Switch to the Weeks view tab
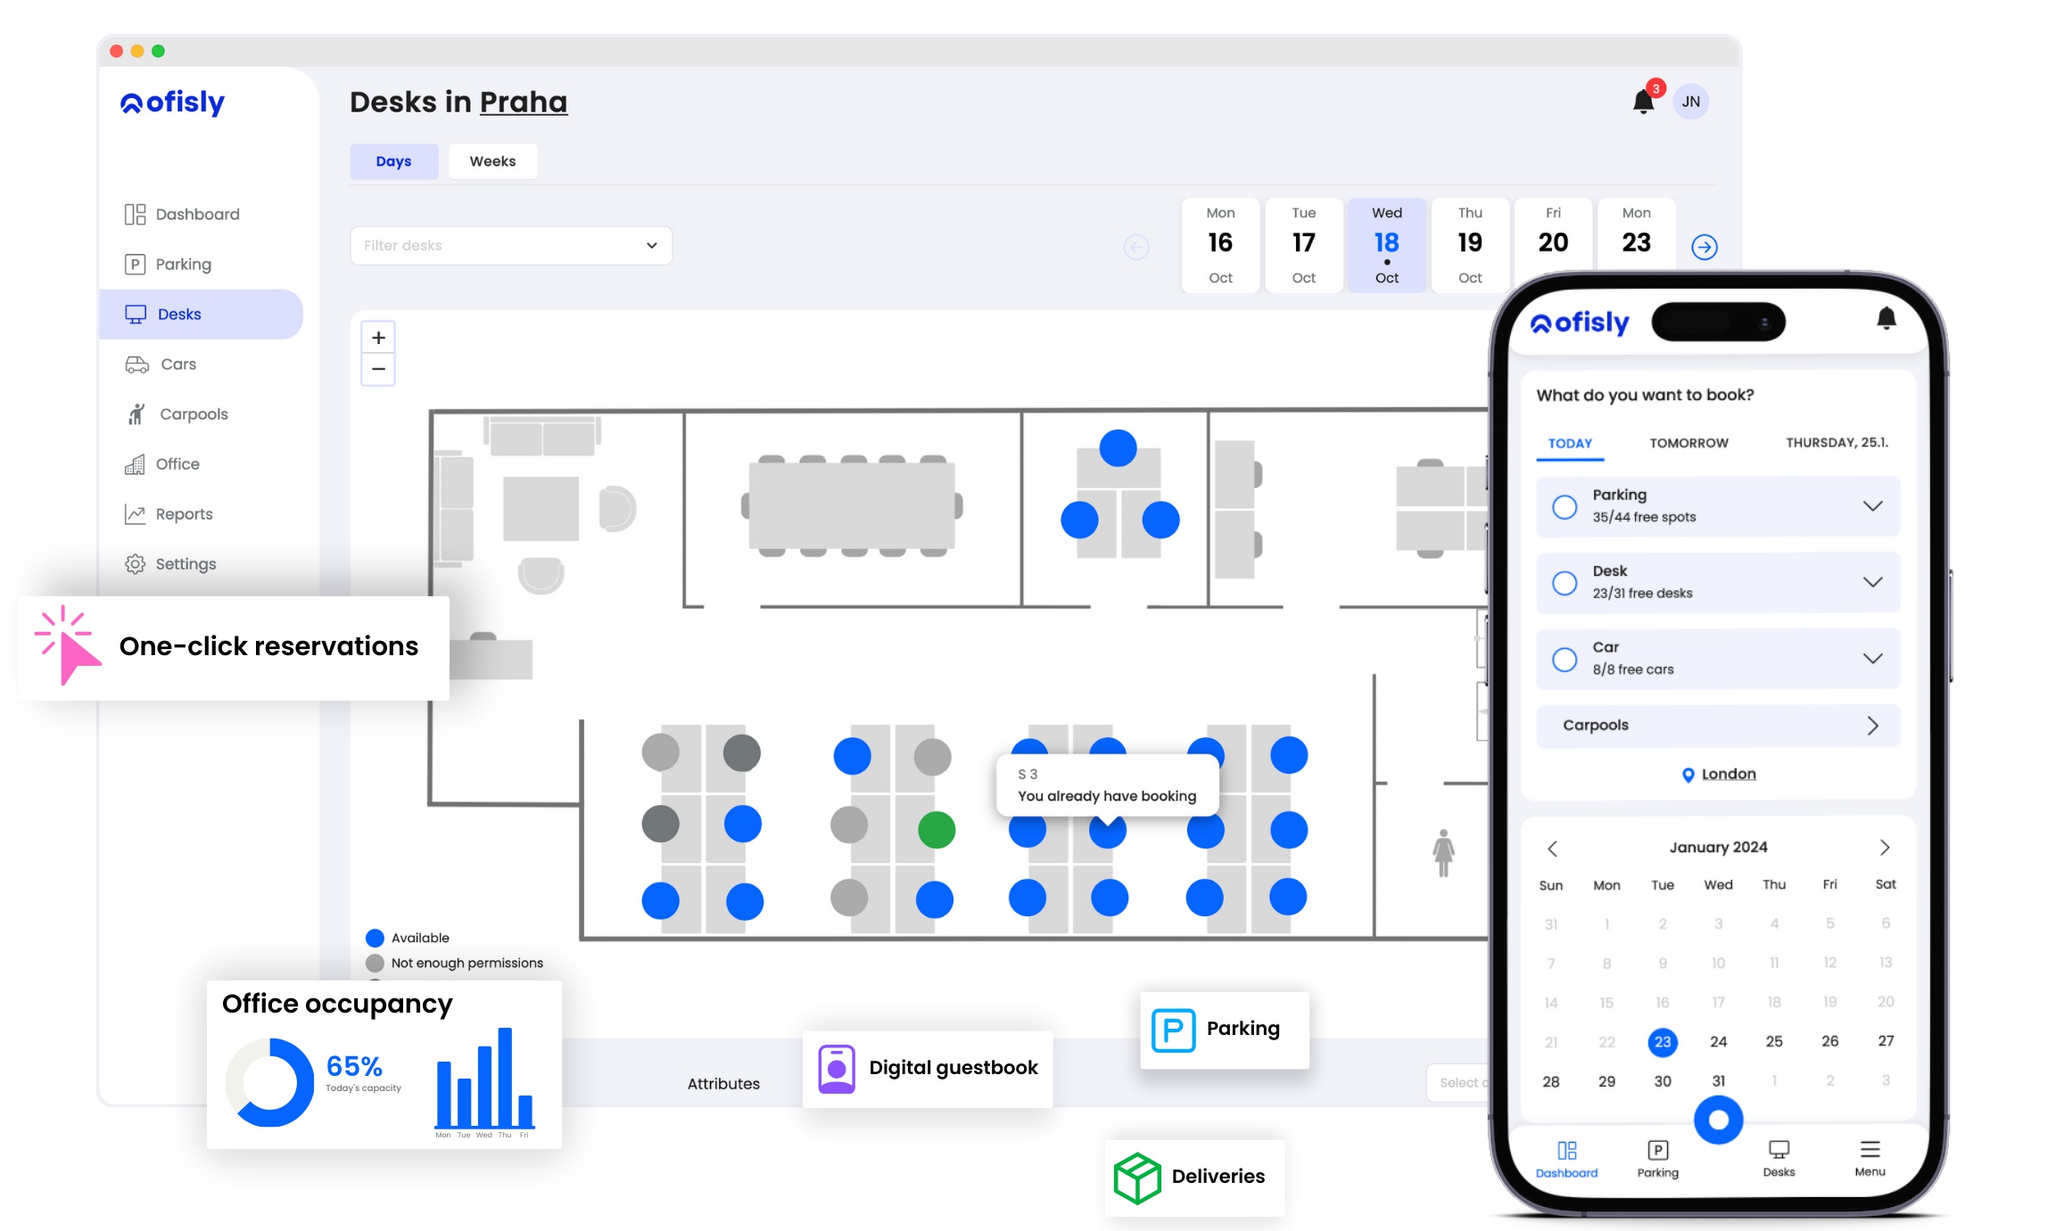This screenshot has height=1231, width=2047. [x=492, y=161]
